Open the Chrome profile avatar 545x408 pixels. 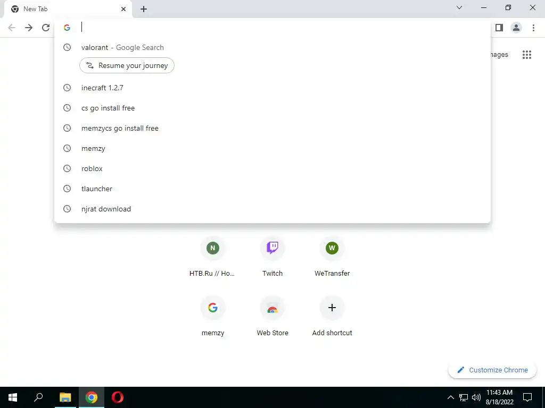click(x=516, y=28)
